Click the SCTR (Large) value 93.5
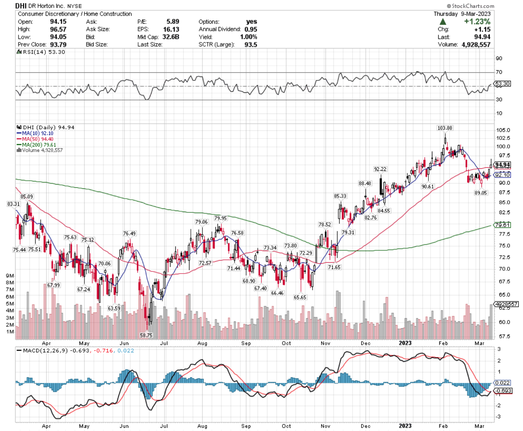This screenshot has height=431, width=523. click(251, 45)
